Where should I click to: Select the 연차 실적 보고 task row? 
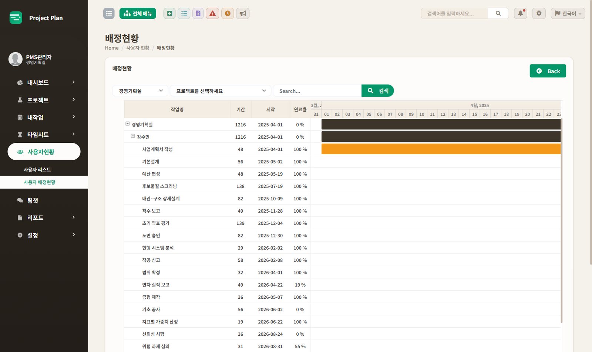pyautogui.click(x=218, y=285)
